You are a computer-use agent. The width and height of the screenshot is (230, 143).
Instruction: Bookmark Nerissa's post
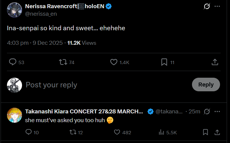click(164, 62)
